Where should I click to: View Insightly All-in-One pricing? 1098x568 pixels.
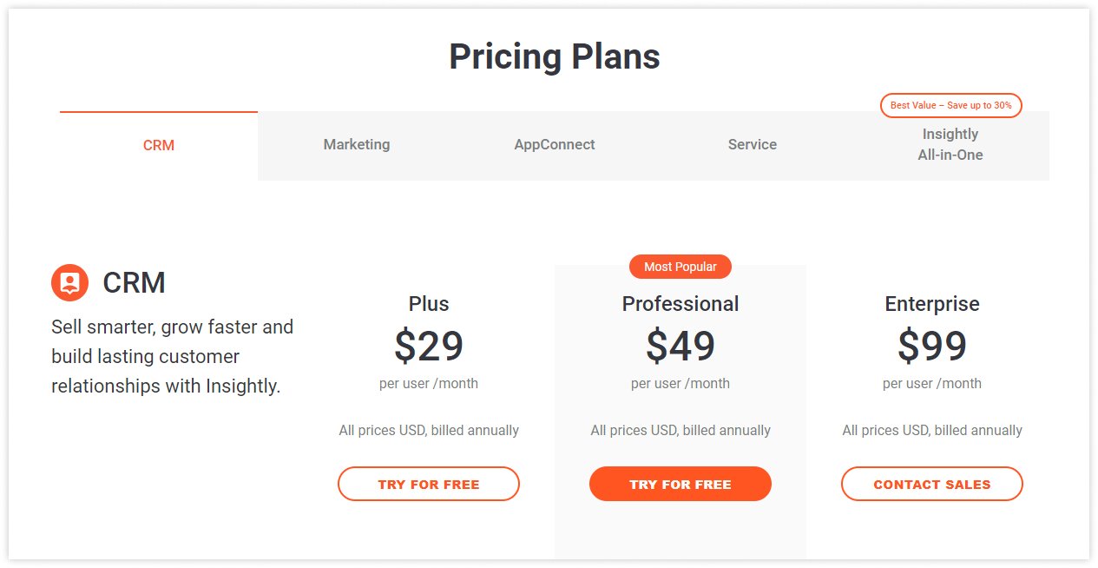[x=950, y=144]
